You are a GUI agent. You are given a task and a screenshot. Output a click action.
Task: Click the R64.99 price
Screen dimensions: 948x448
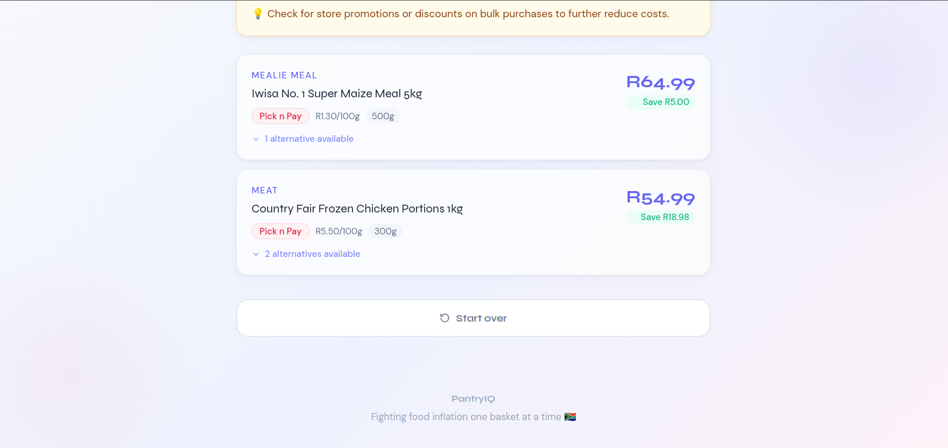click(x=660, y=82)
